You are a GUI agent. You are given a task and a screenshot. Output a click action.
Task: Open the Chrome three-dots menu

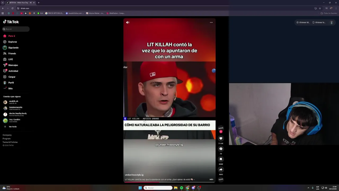pos(336,8)
